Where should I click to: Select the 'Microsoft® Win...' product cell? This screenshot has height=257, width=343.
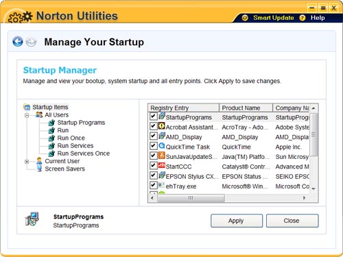245,186
